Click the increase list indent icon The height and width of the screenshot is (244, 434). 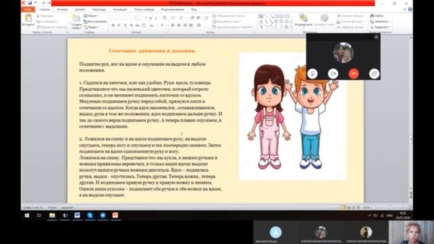tap(198, 18)
